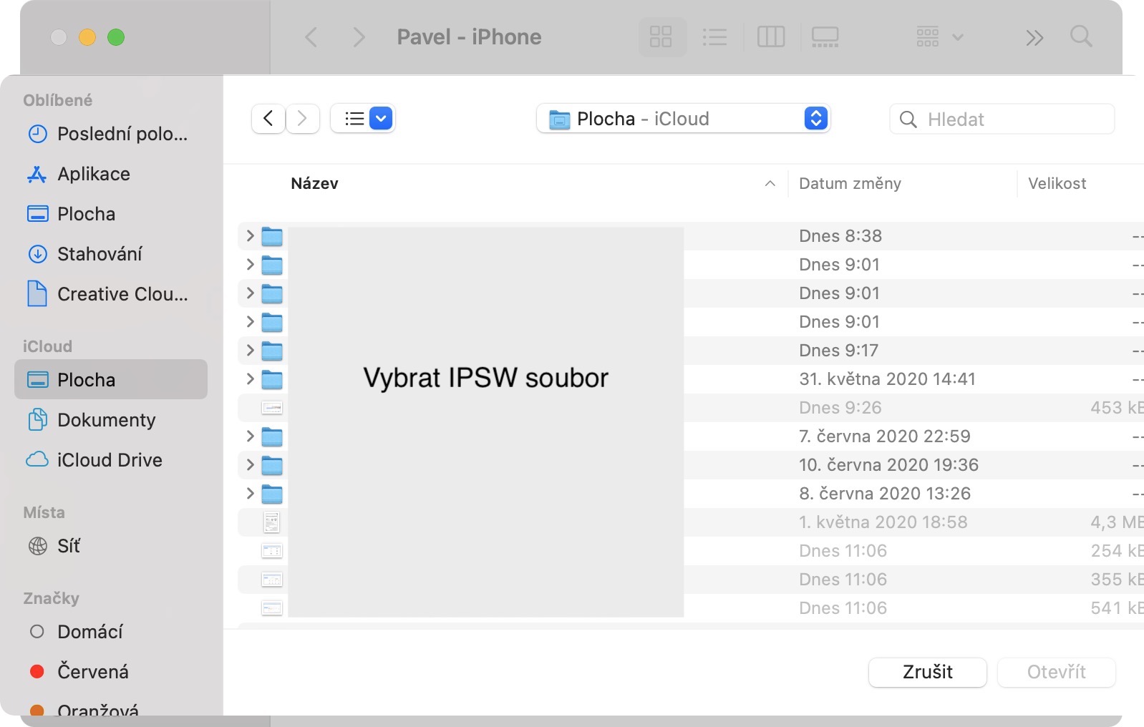Click the Hledat search field
1144x727 pixels.
[x=1002, y=119]
